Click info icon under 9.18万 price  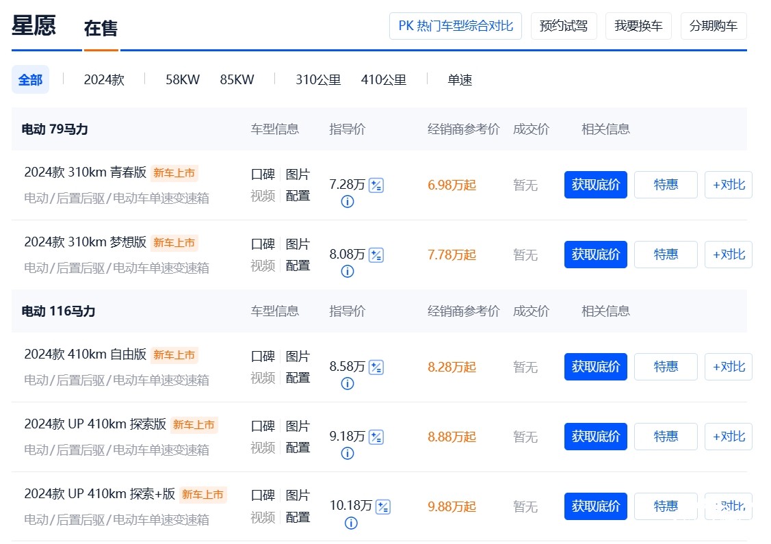(348, 454)
